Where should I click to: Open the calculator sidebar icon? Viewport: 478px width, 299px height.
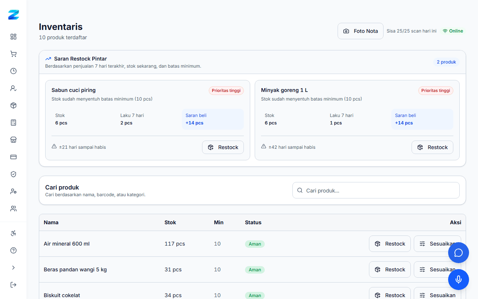tap(13, 123)
